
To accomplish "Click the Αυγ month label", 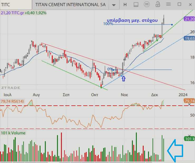I will pos(36,95).
